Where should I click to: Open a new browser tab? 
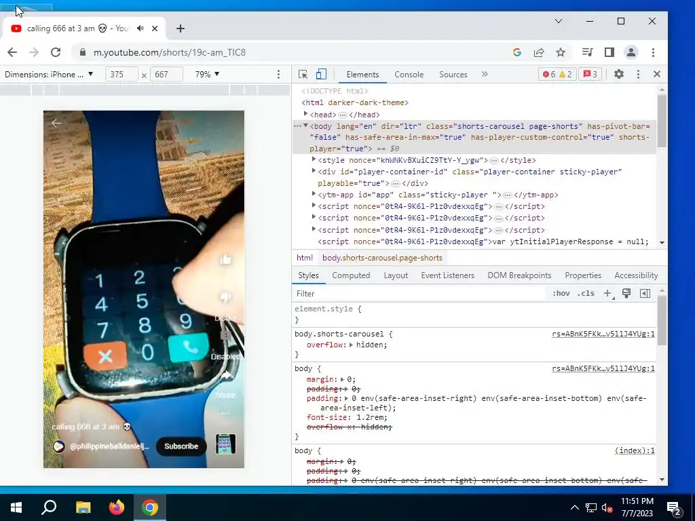180,28
